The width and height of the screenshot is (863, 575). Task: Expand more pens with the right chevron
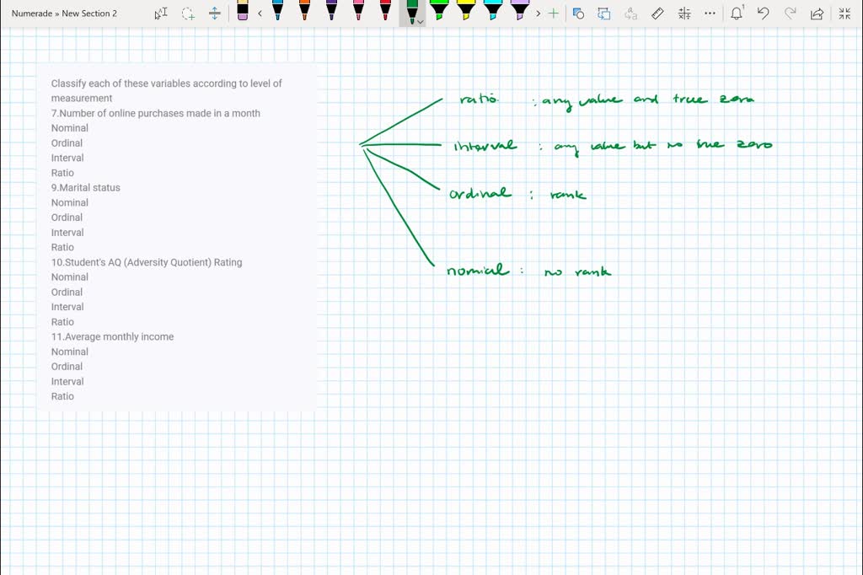[538, 13]
